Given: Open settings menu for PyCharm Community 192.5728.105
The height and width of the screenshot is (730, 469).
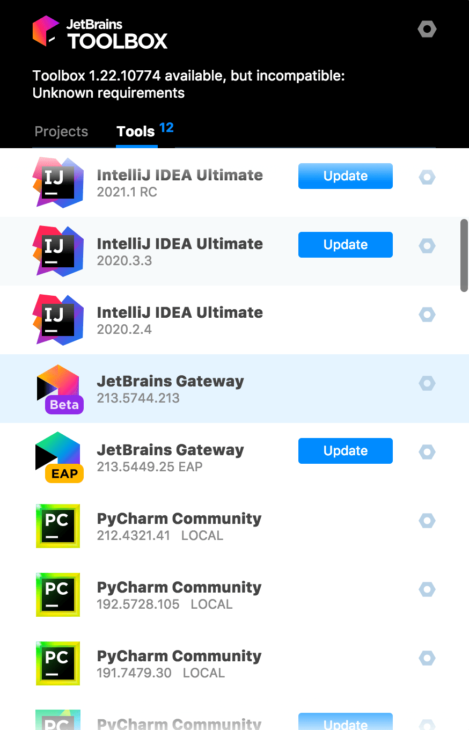Looking at the screenshot, I should point(427,589).
